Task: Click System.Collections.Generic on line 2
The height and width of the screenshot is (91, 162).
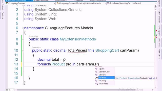Action: [x=58, y=10]
